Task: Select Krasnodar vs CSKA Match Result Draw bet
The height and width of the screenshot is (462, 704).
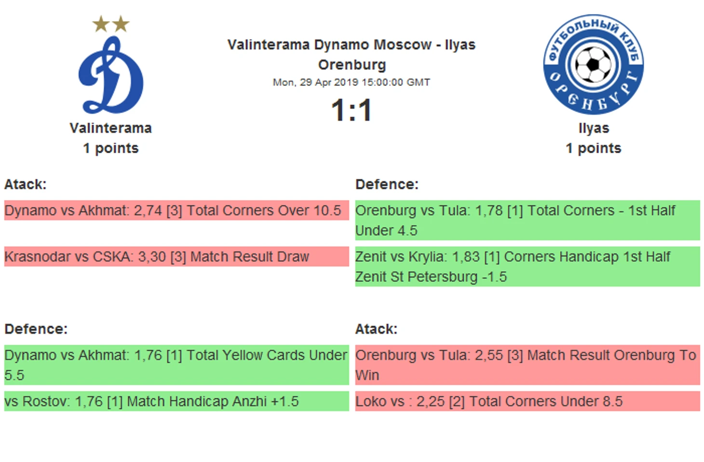Action: 176,257
